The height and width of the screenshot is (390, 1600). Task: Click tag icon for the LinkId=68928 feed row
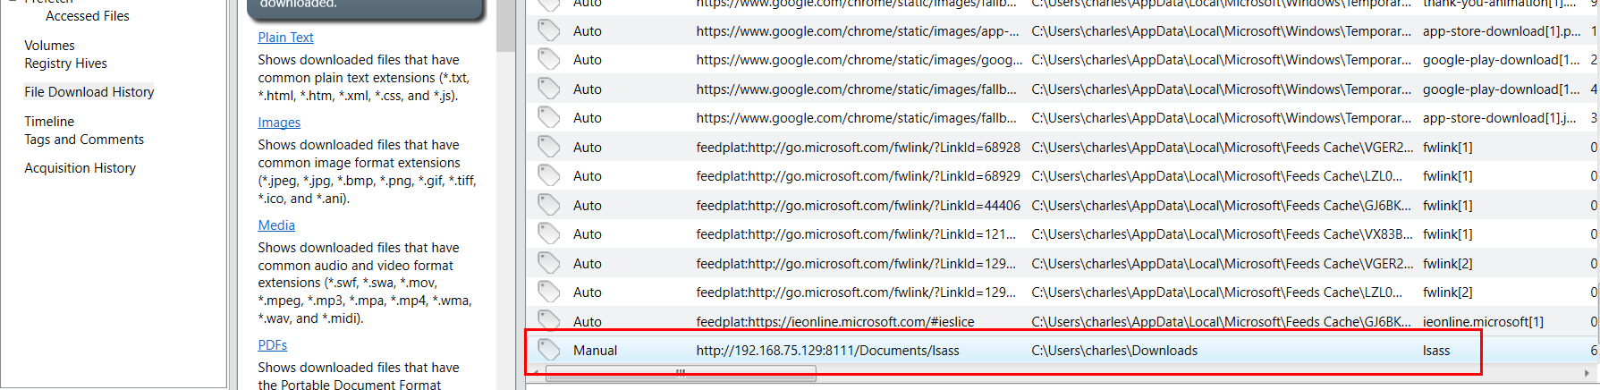(549, 147)
